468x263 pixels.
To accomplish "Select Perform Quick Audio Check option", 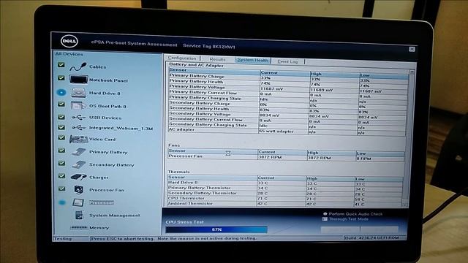I will [352, 214].
